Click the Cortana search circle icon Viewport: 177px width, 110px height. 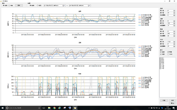pos(7,108)
